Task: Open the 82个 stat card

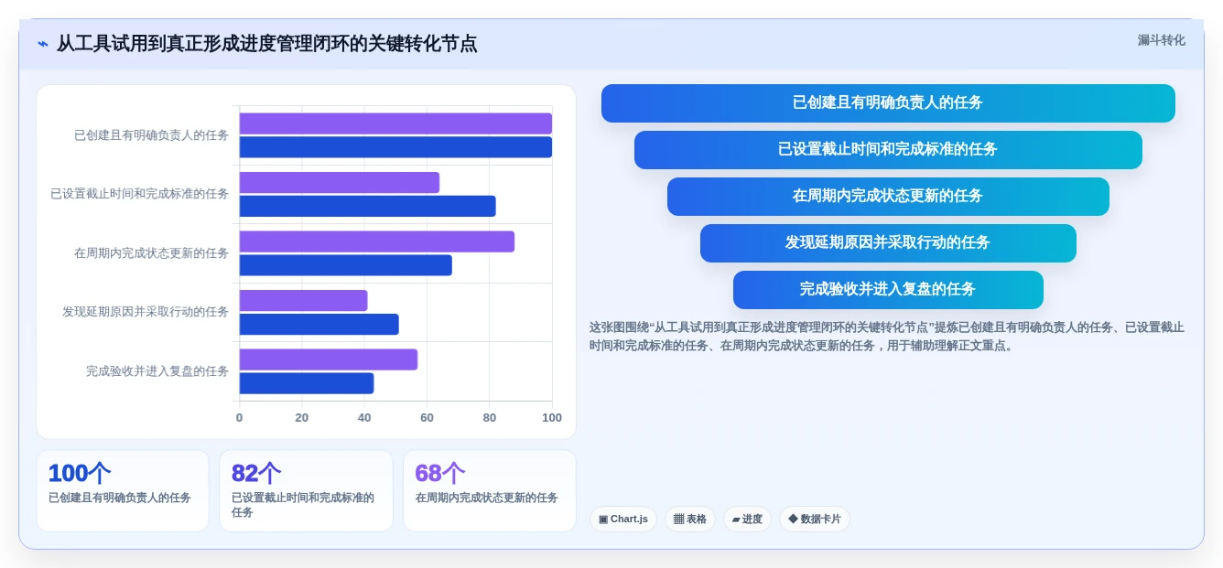Action: 306,490
